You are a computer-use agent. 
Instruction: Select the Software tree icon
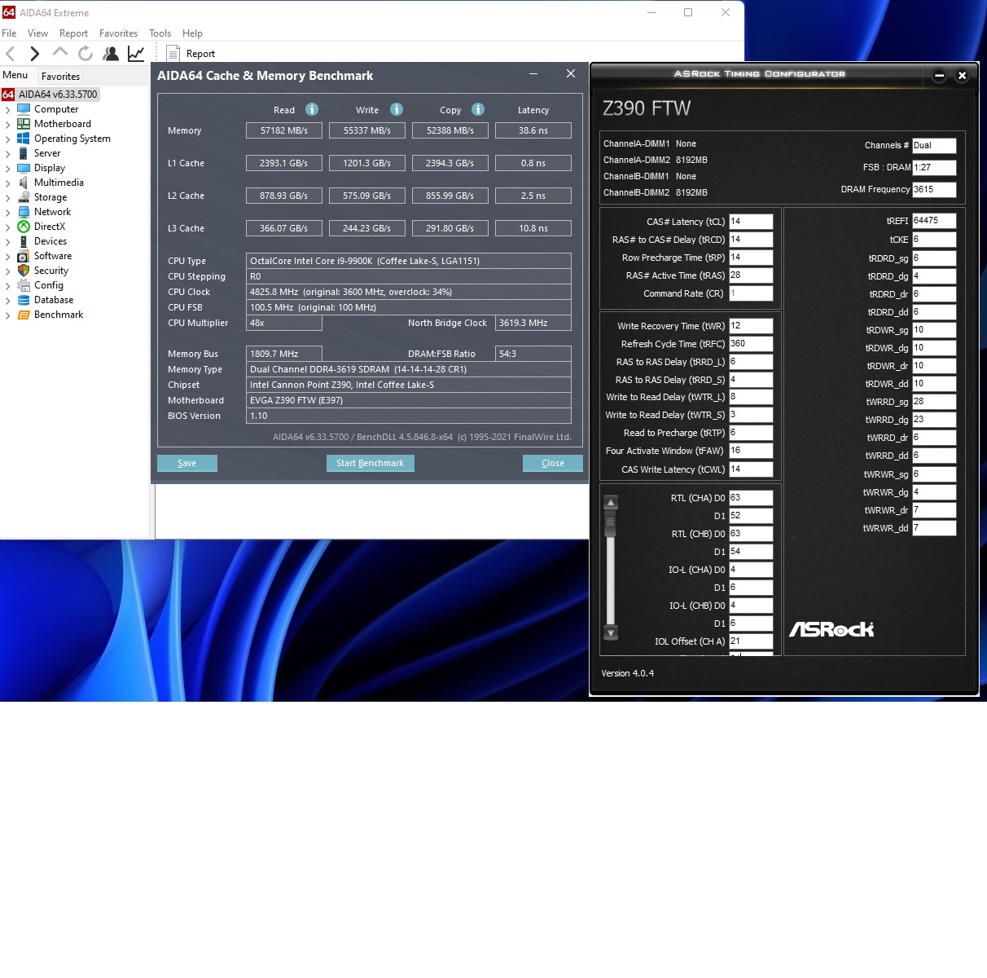click(24, 256)
